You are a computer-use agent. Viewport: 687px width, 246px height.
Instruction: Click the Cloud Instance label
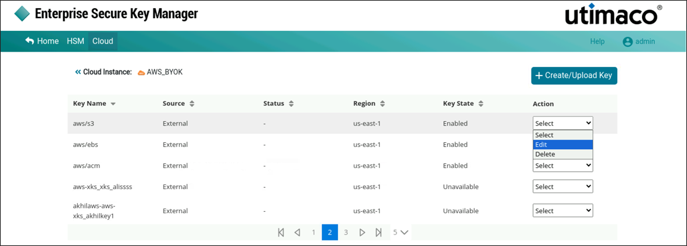[108, 72]
